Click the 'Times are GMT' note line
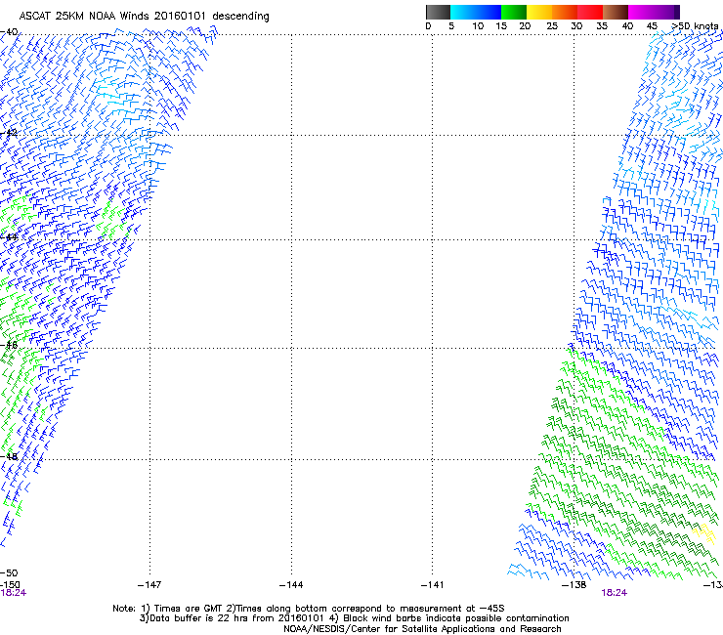The image size is (723, 635). pyautogui.click(x=309, y=609)
